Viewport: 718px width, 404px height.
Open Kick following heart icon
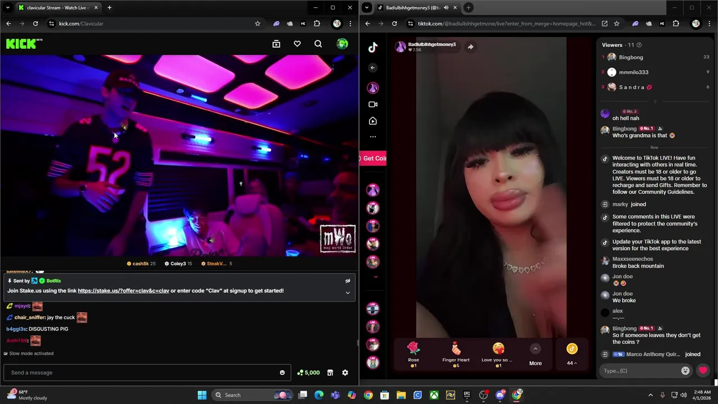point(297,44)
